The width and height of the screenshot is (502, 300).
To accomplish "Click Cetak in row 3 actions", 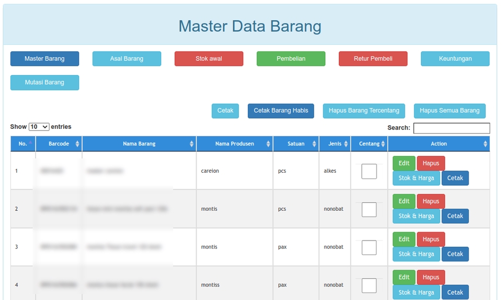I will (455, 254).
